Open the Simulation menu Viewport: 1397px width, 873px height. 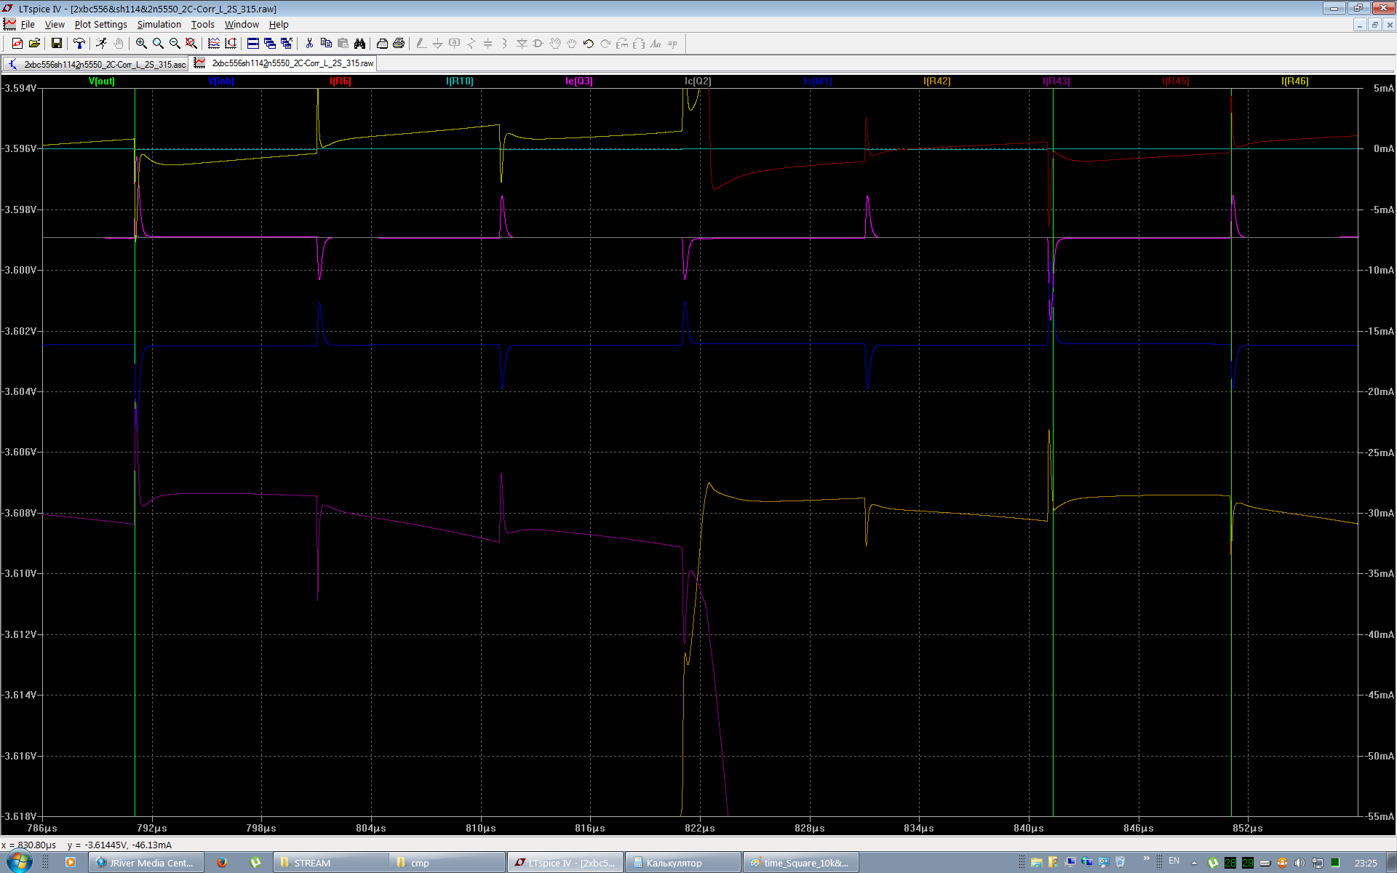click(159, 24)
